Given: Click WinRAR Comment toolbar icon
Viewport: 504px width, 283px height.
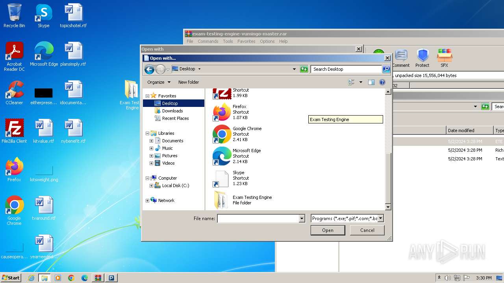Looking at the screenshot, I should pyautogui.click(x=401, y=58).
